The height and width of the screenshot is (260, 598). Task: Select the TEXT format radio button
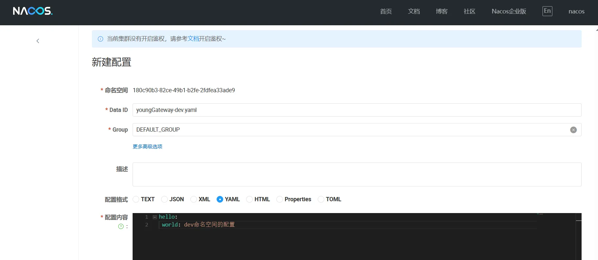click(136, 199)
